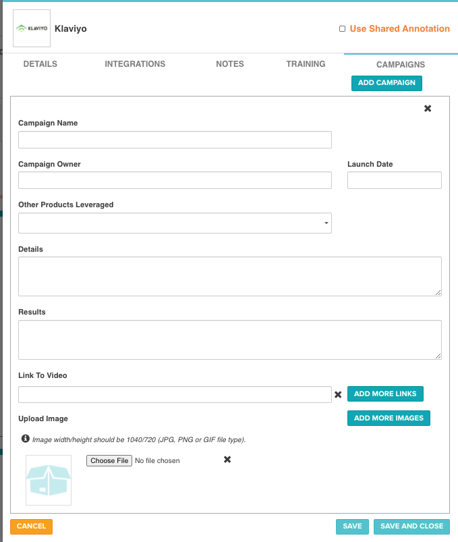Click the box placeholder image thumbnail
458x542 pixels.
pos(49,480)
